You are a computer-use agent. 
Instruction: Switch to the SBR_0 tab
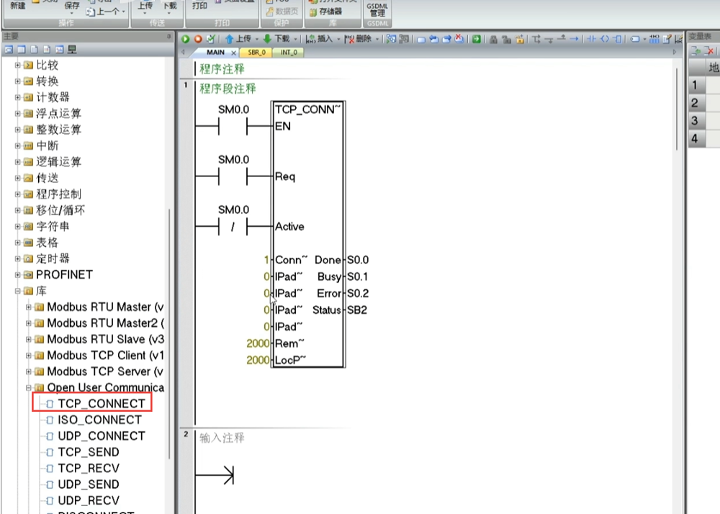point(256,53)
